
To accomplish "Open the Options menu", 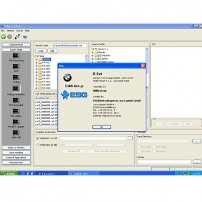I will click(x=10, y=31).
